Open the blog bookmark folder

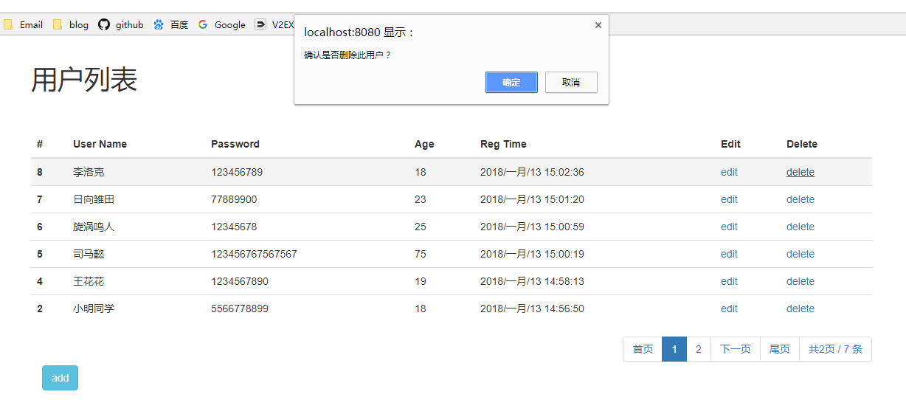point(71,24)
